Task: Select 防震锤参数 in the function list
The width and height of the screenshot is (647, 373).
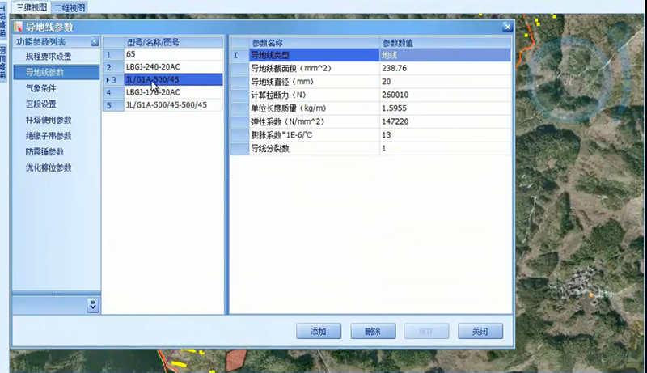Action: tap(45, 151)
